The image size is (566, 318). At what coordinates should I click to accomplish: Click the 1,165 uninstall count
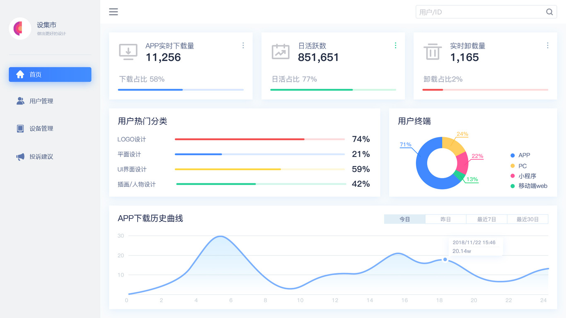pyautogui.click(x=464, y=58)
